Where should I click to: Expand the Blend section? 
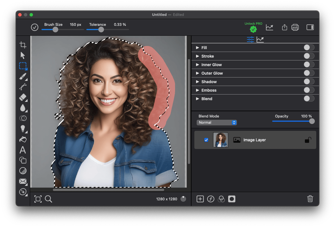point(197,99)
